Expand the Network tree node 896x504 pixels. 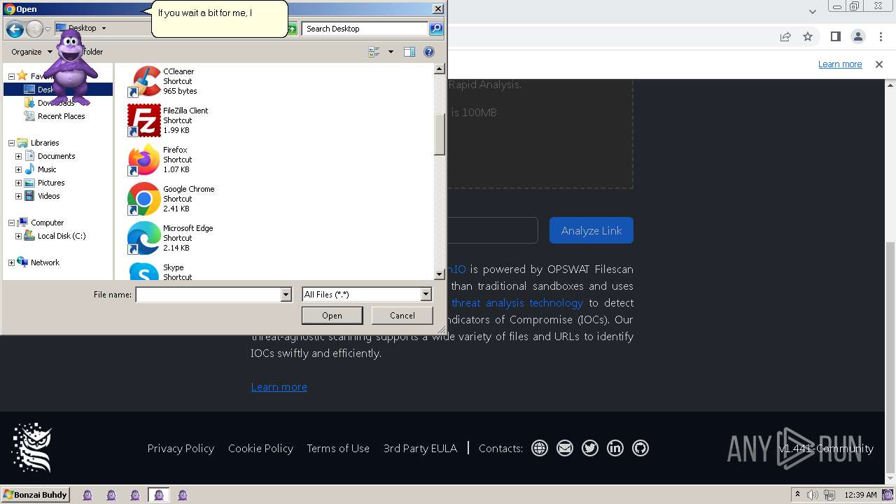click(x=11, y=262)
